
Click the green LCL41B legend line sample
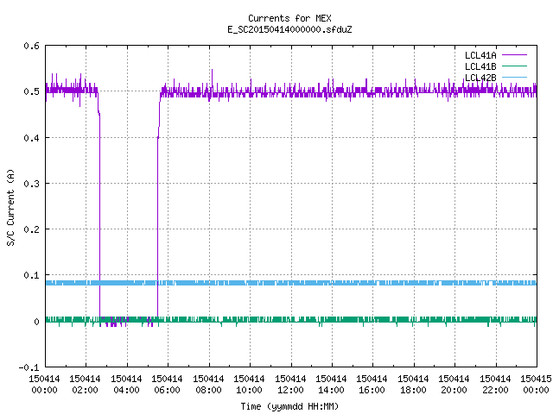click(515, 66)
